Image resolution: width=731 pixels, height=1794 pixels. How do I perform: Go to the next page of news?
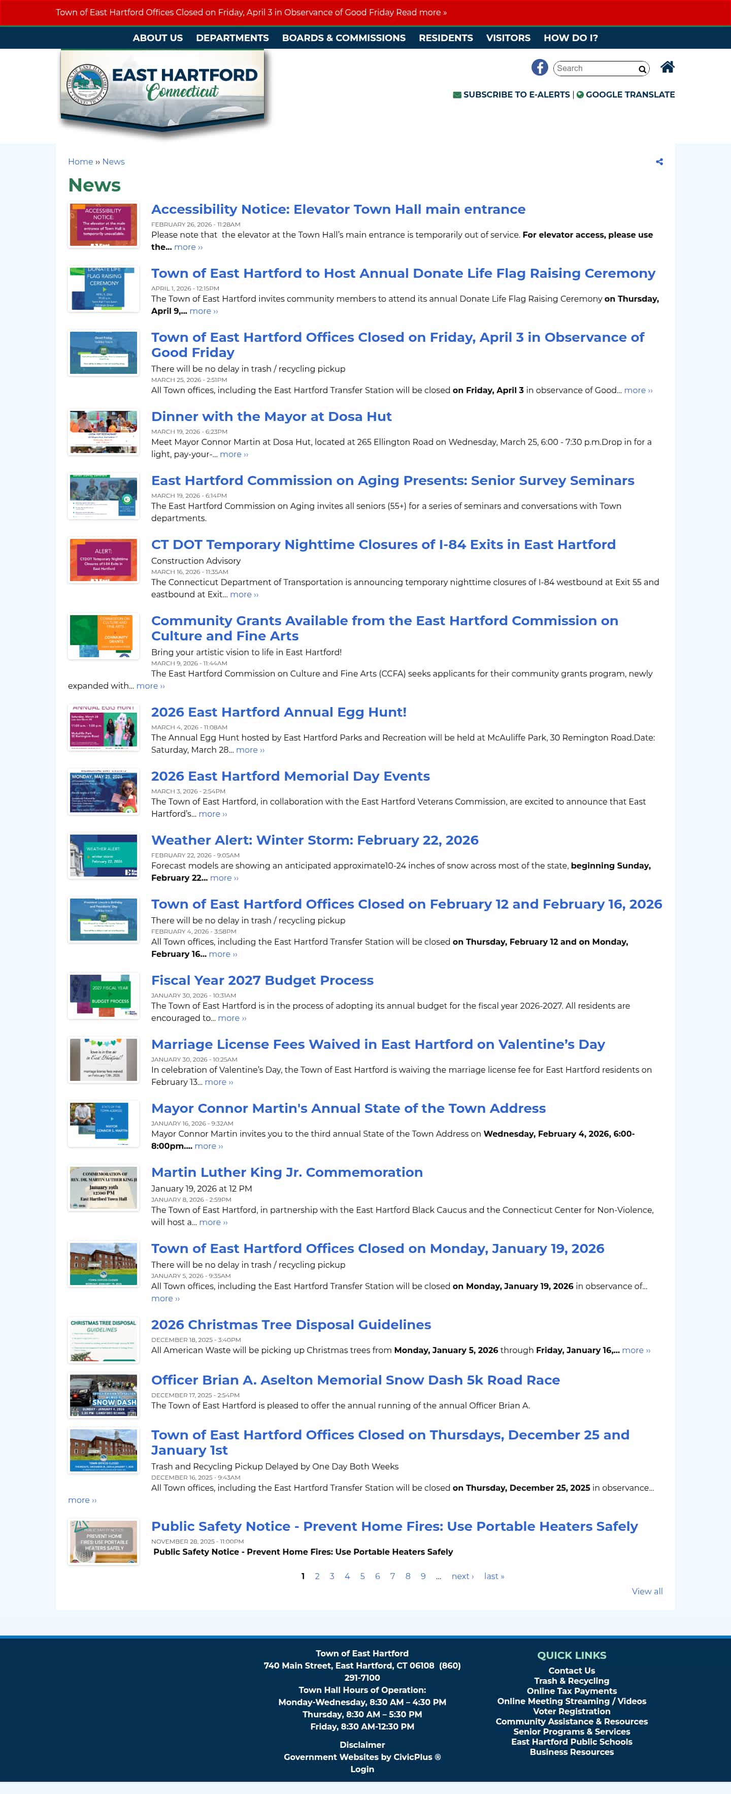click(462, 1576)
